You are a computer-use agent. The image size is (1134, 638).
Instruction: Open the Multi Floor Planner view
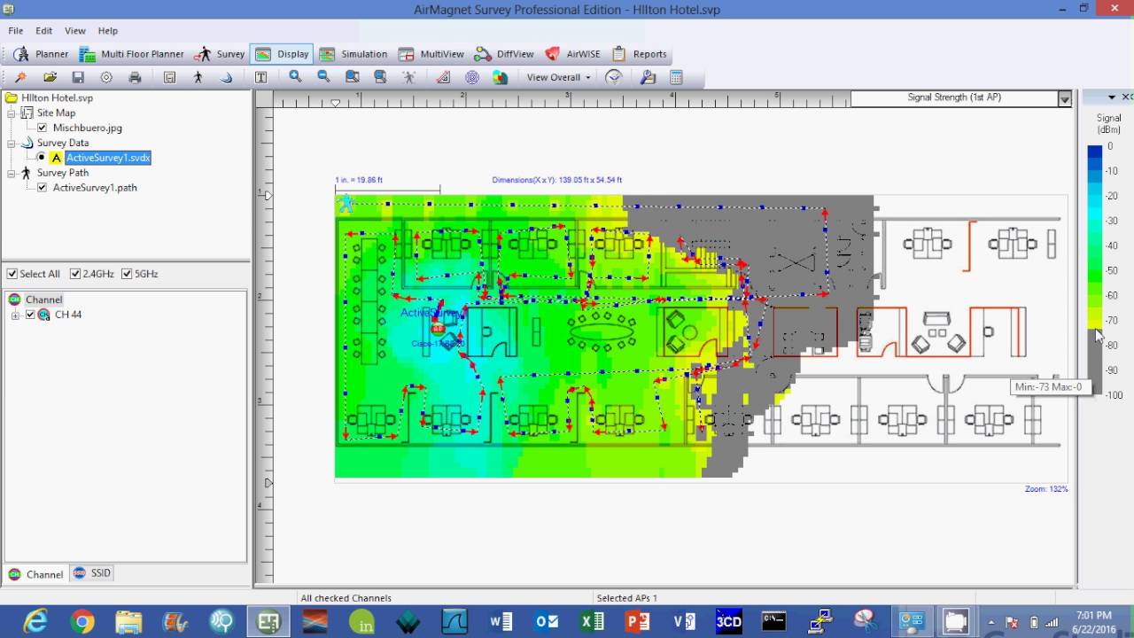pyautogui.click(x=131, y=54)
